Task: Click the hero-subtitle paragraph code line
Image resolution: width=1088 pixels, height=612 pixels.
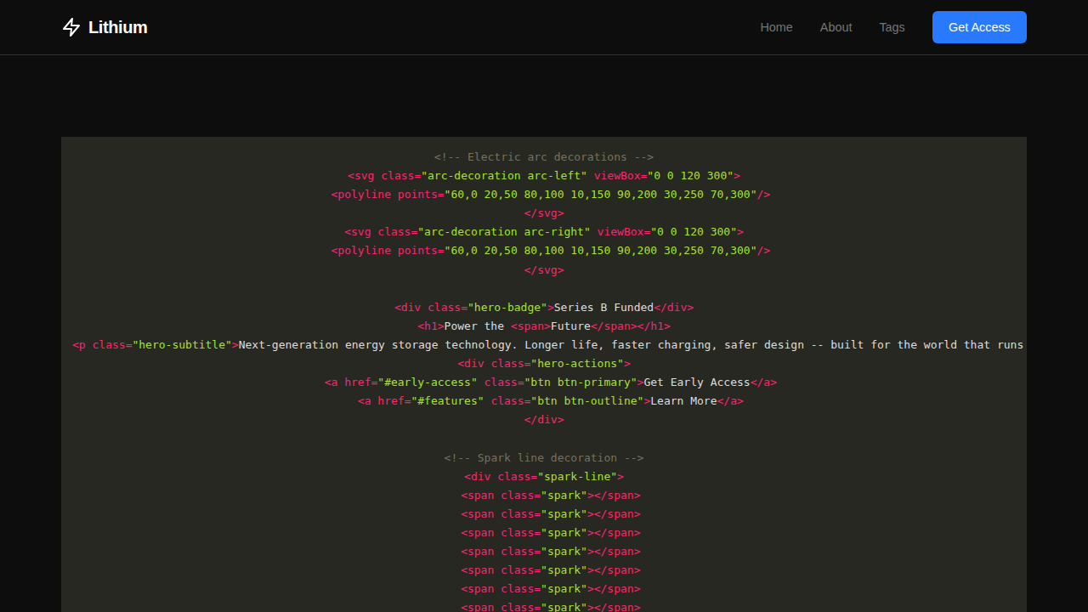Action: (547, 345)
